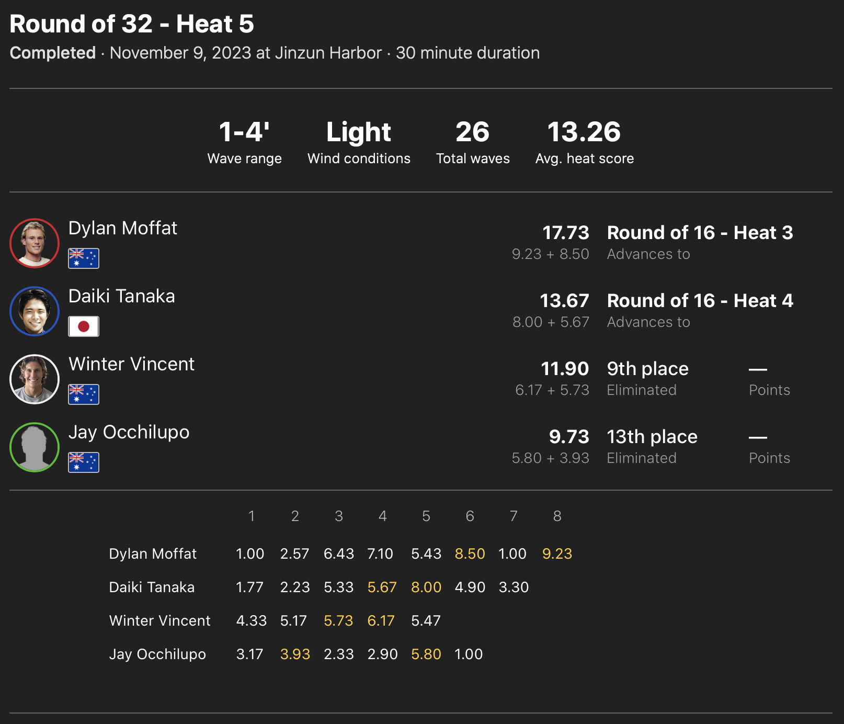Select Dylan Moffat's 9.23 wave score
This screenshot has height=724, width=844.
(557, 553)
